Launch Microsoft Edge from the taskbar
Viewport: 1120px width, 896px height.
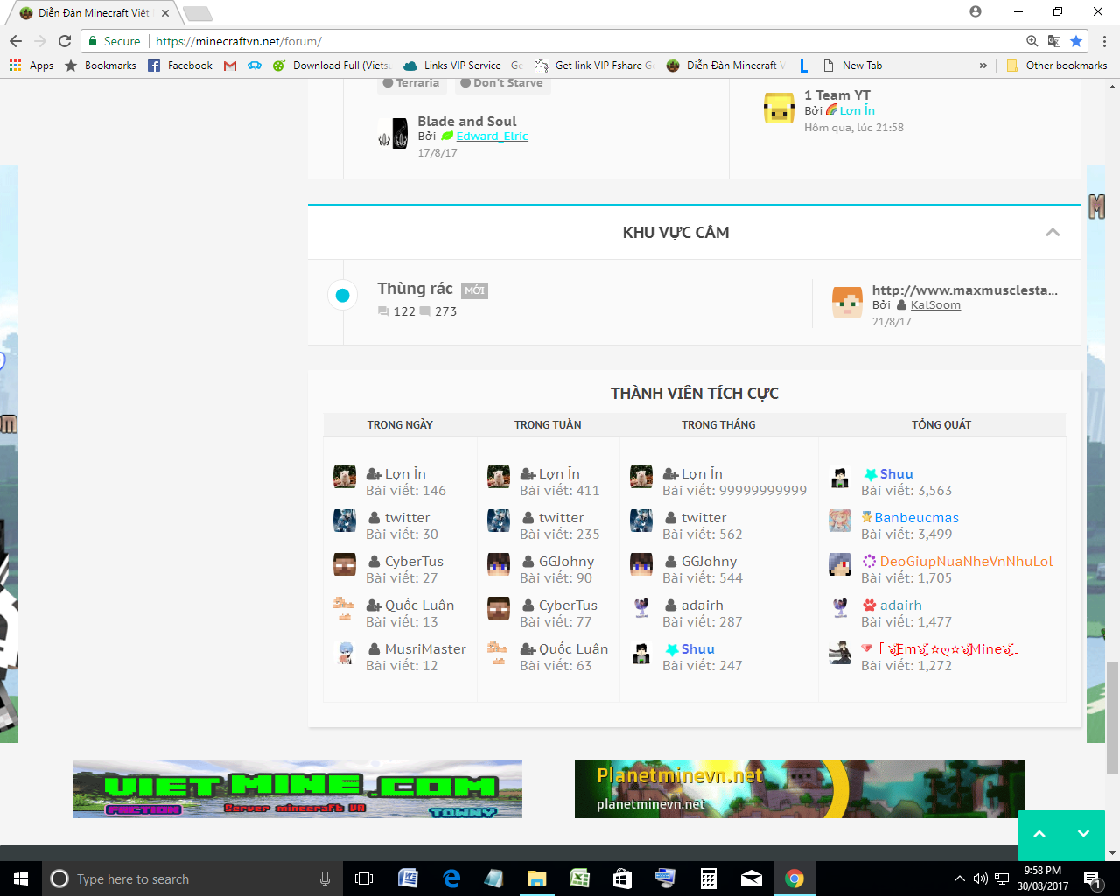[451, 878]
